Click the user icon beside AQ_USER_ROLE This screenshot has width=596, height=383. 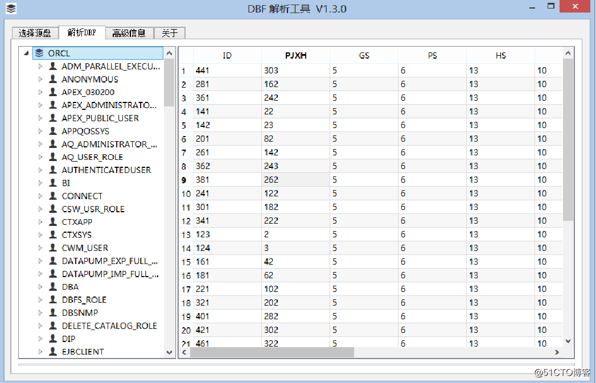point(53,157)
